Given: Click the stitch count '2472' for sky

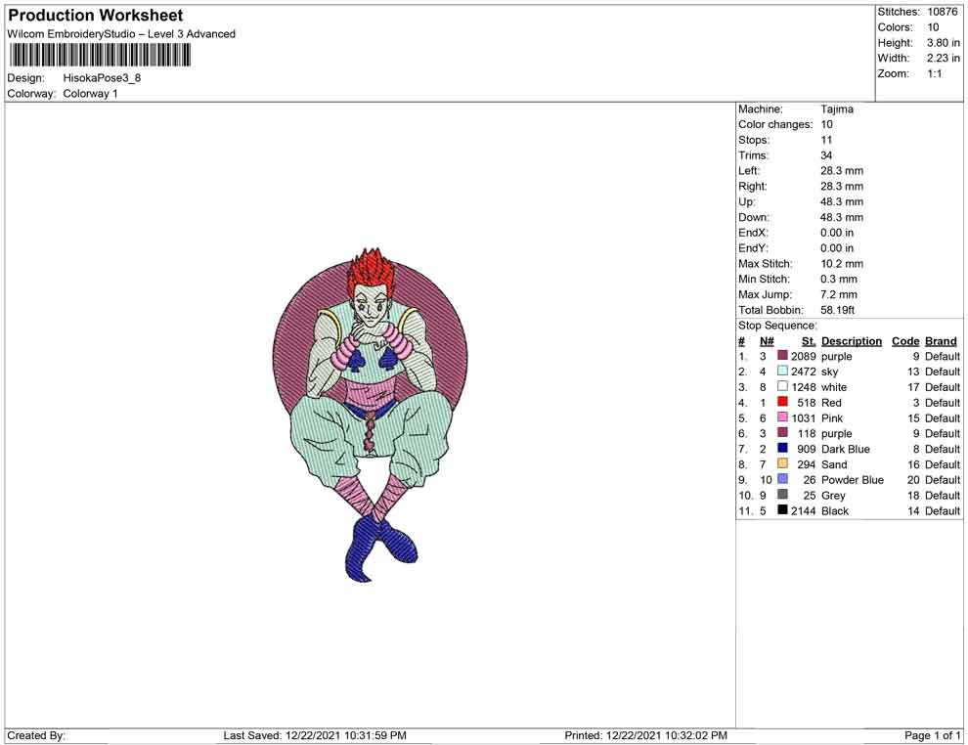Looking at the screenshot, I should tap(803, 372).
